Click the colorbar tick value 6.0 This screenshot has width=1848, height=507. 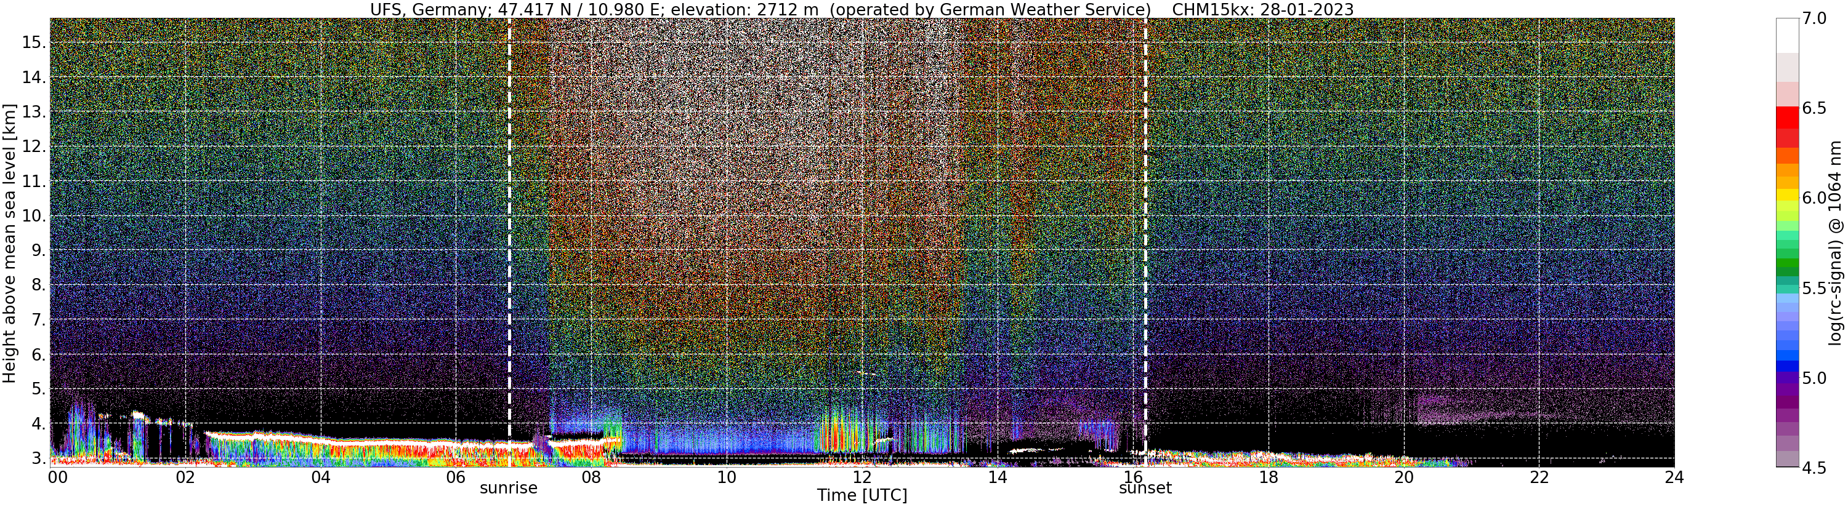point(1814,198)
